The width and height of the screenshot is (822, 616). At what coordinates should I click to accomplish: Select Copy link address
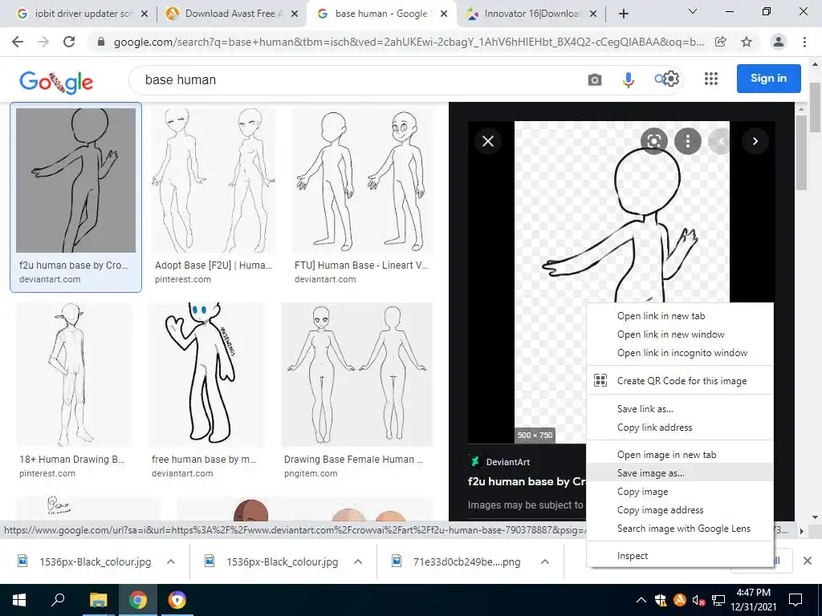[x=680, y=427]
